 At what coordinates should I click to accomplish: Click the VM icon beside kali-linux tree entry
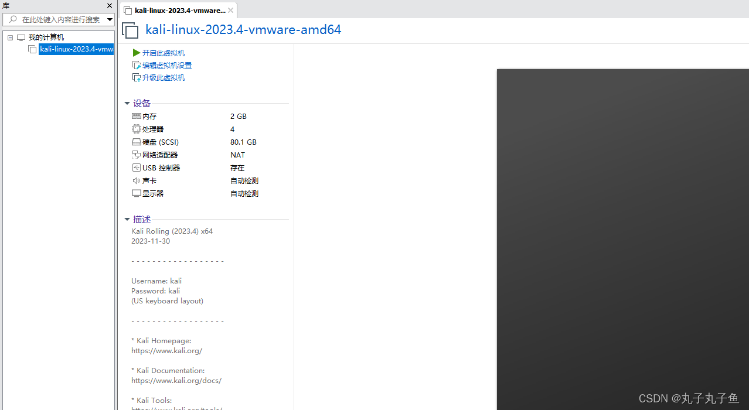(x=32, y=49)
